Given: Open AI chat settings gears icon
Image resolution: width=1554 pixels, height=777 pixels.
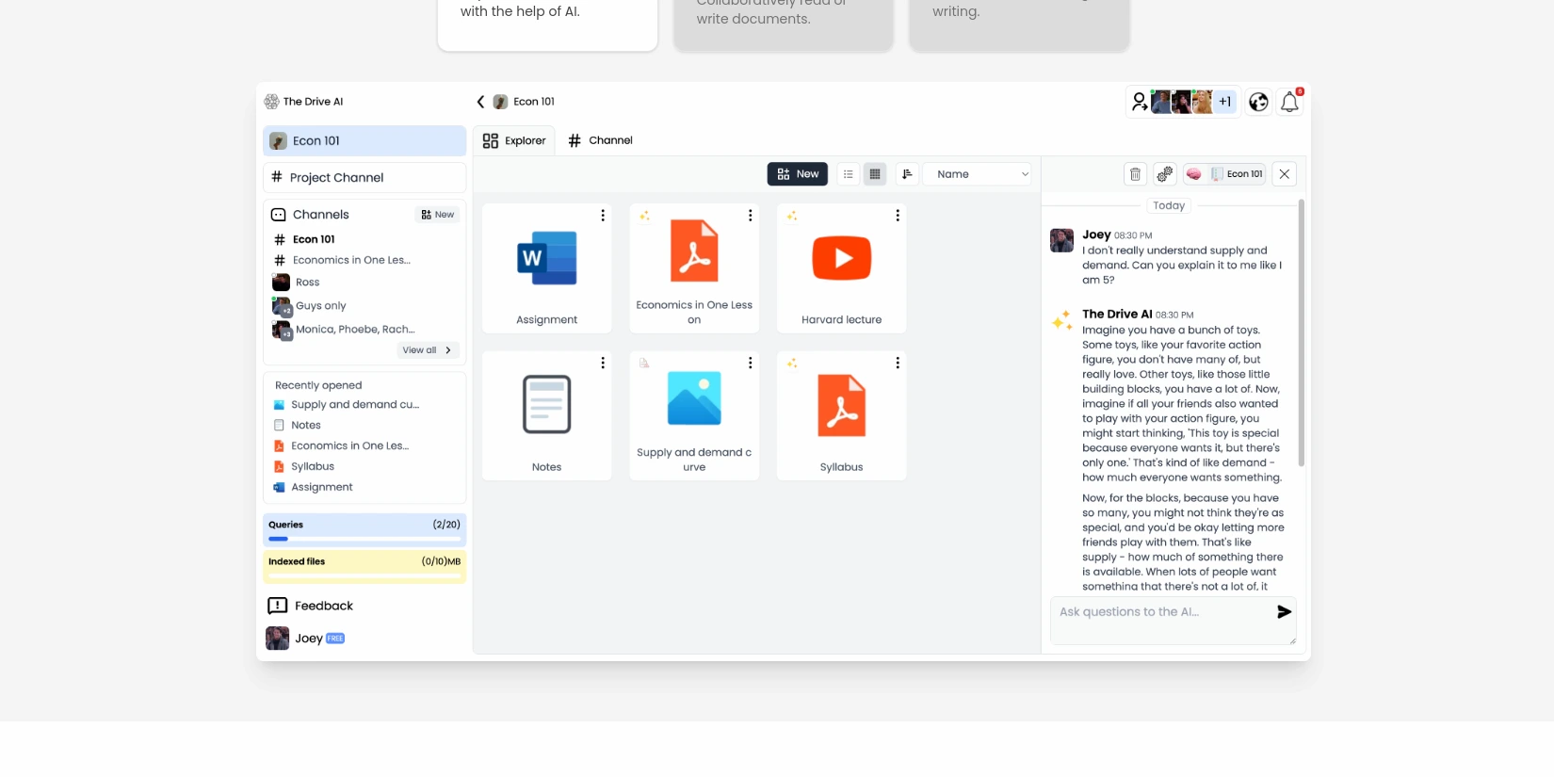Looking at the screenshot, I should (x=1165, y=174).
